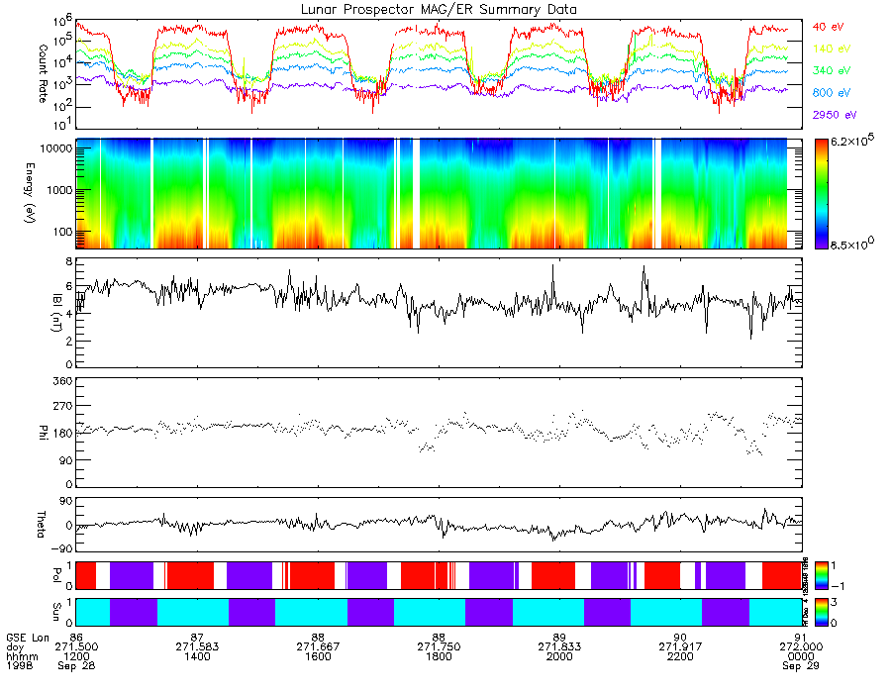
Task: Click the "hhmm" row label
Action: pos(22,656)
